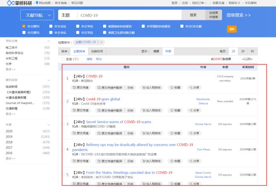Open the 文献导航 dropdown

(x=37, y=15)
